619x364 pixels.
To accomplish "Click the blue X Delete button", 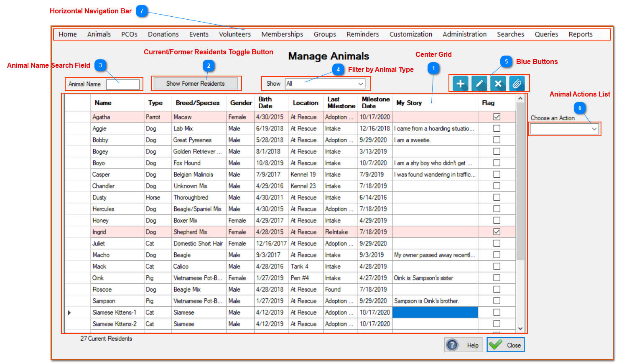I will pos(498,84).
